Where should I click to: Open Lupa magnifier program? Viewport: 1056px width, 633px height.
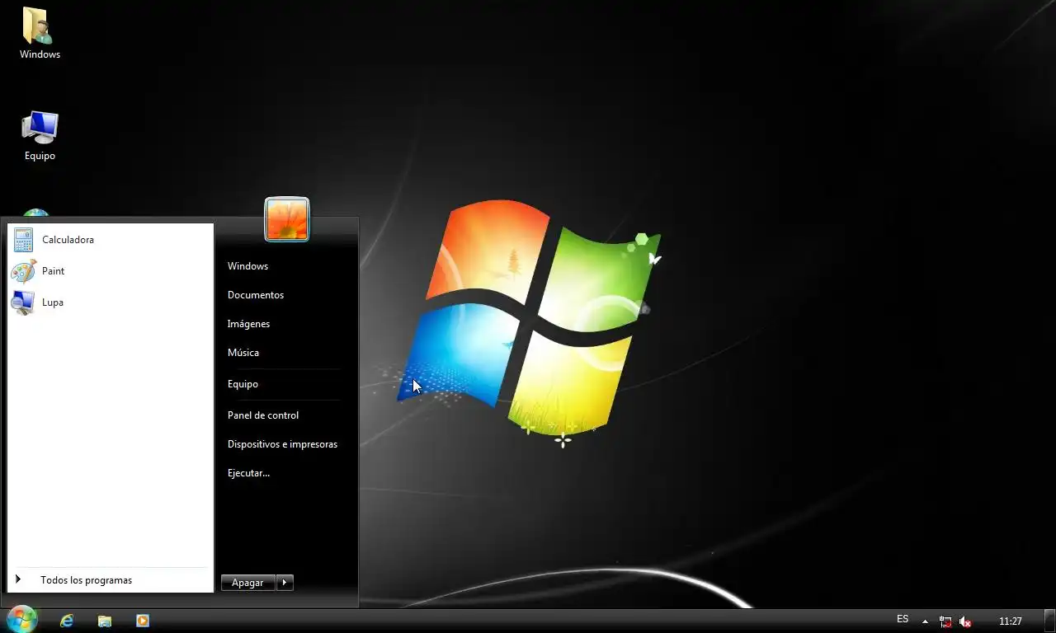coord(110,302)
